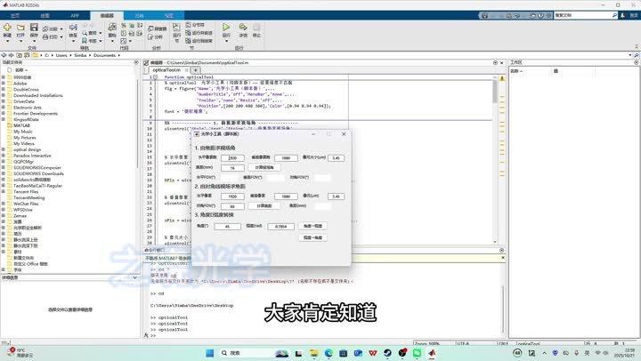Click the Current Folder panel scrollbar
The width and height of the screenshot is (641, 361).
click(x=138, y=170)
